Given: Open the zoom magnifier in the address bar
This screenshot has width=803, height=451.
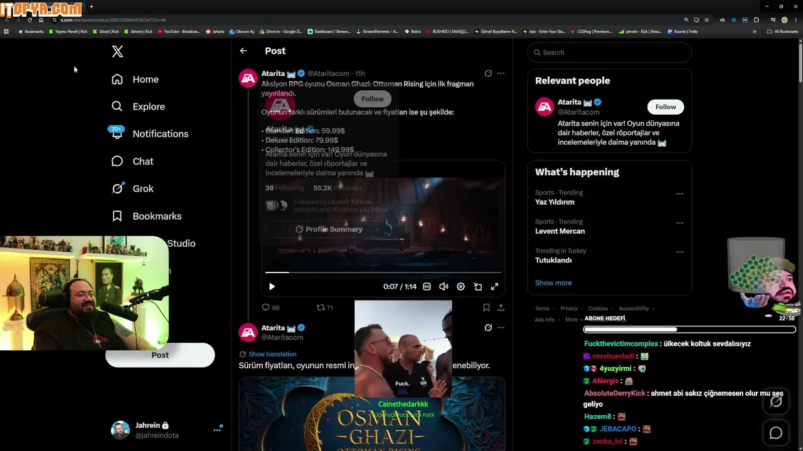Looking at the screenshot, I should click(x=686, y=20).
